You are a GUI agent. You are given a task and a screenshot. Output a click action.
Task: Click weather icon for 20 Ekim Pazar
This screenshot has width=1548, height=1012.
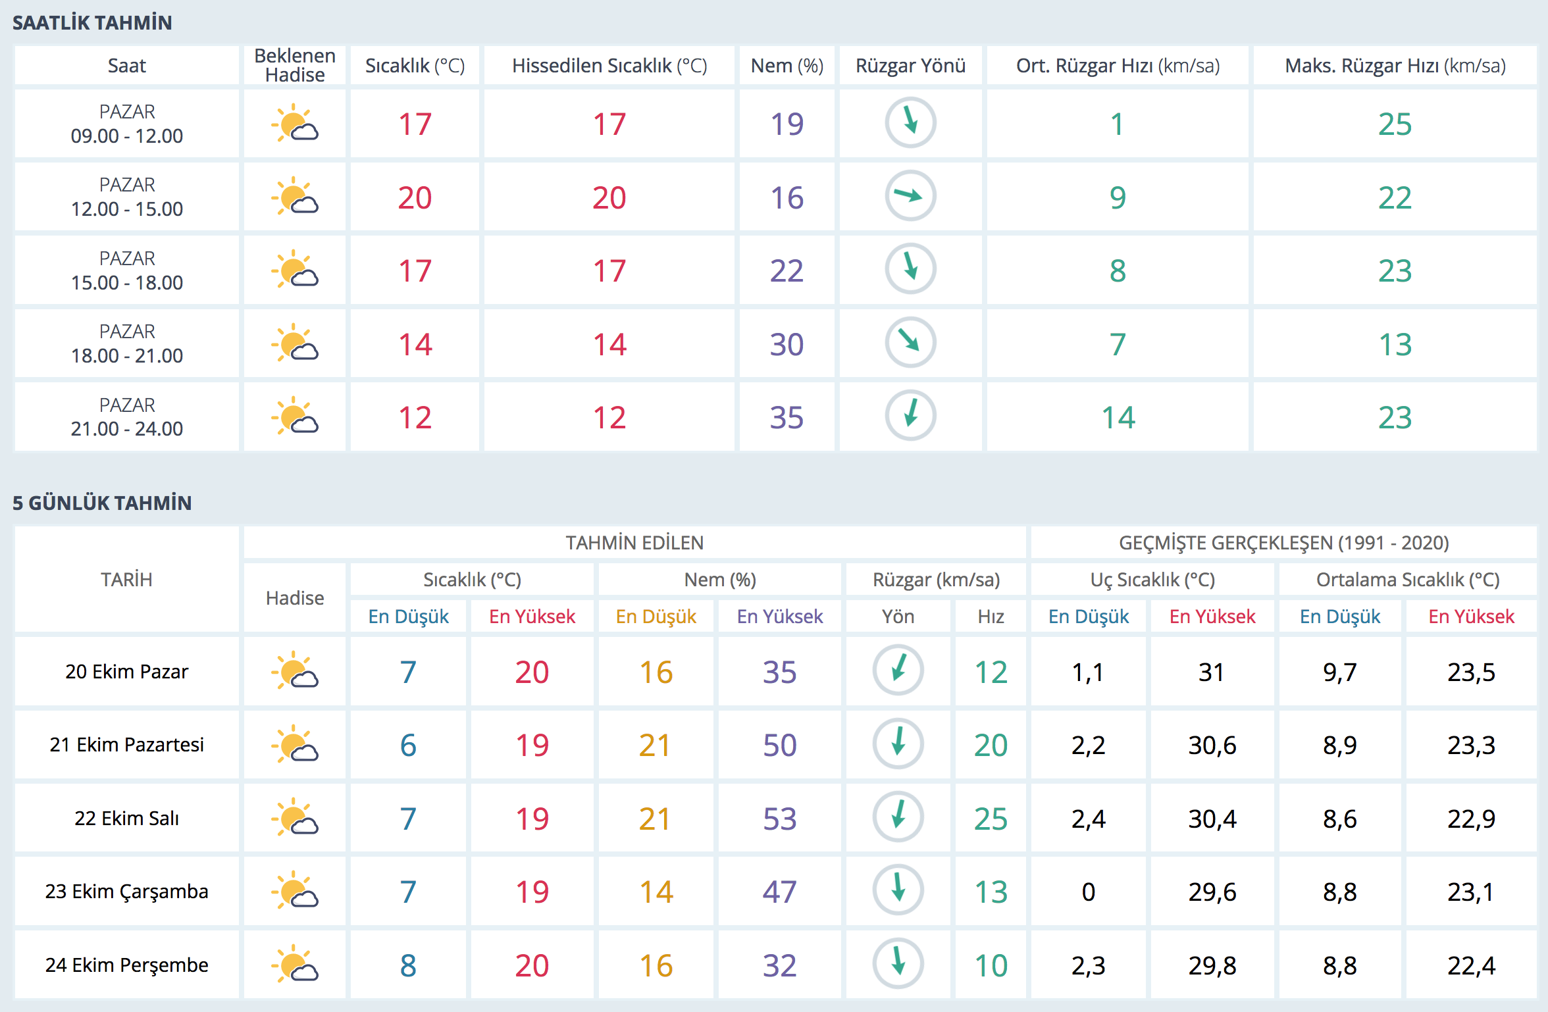pos(294,671)
